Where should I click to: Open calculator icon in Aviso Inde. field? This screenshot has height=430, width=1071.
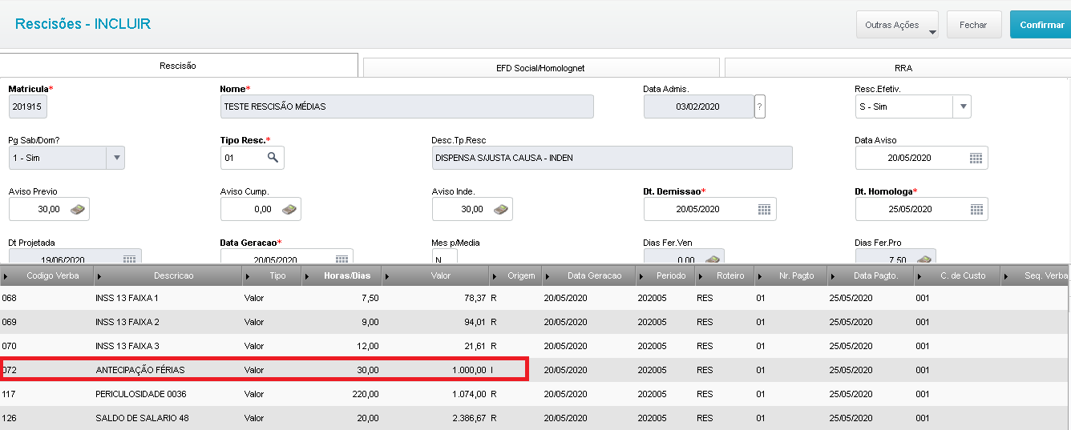point(501,209)
